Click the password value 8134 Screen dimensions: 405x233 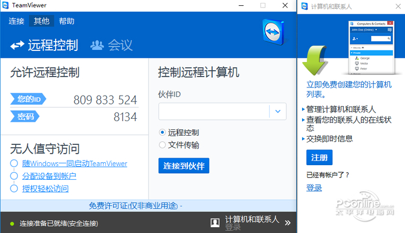[x=126, y=117]
